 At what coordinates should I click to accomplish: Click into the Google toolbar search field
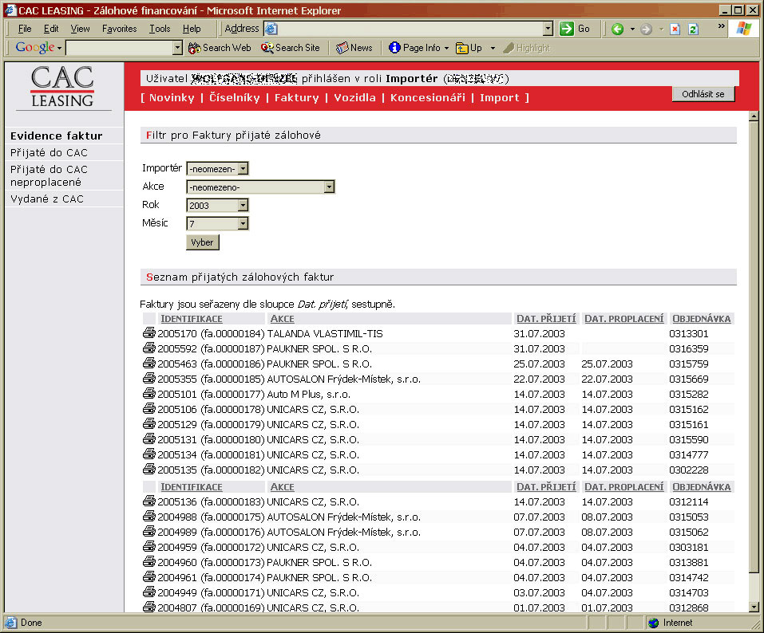[120, 48]
